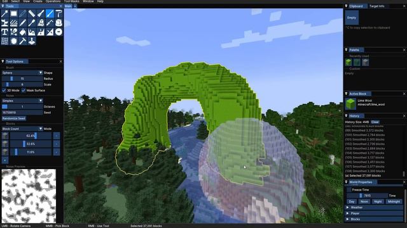Select the cylinder extrude tool
The height and width of the screenshot is (228, 407).
point(59,23)
